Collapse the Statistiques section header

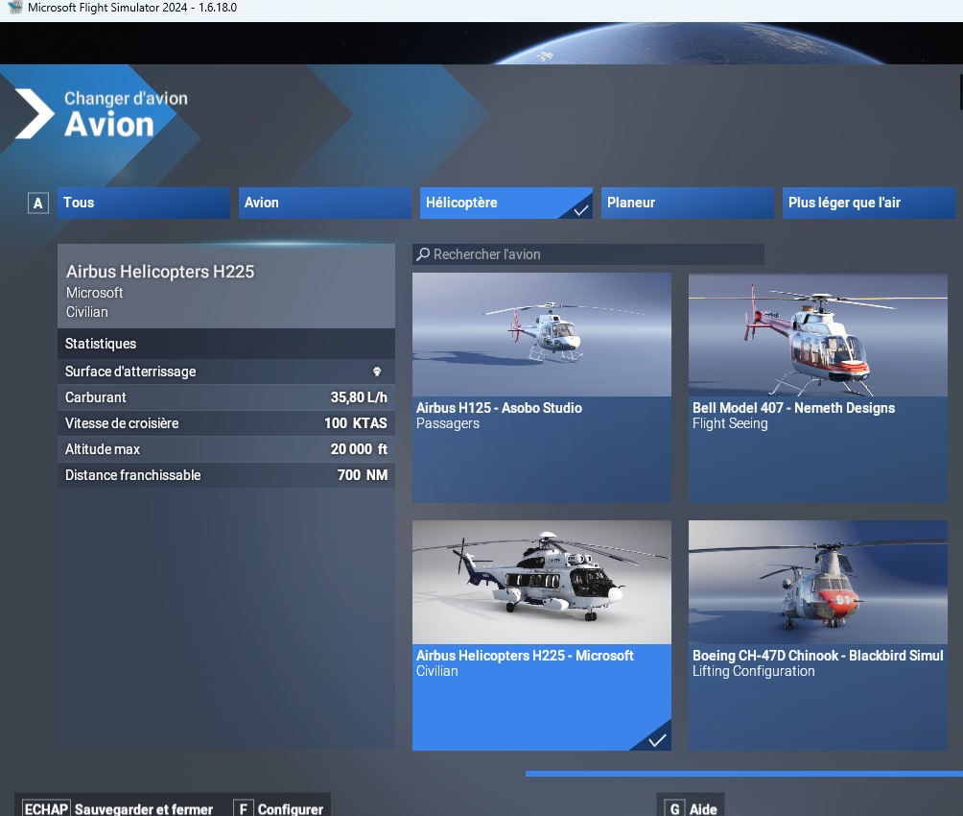[x=226, y=344]
